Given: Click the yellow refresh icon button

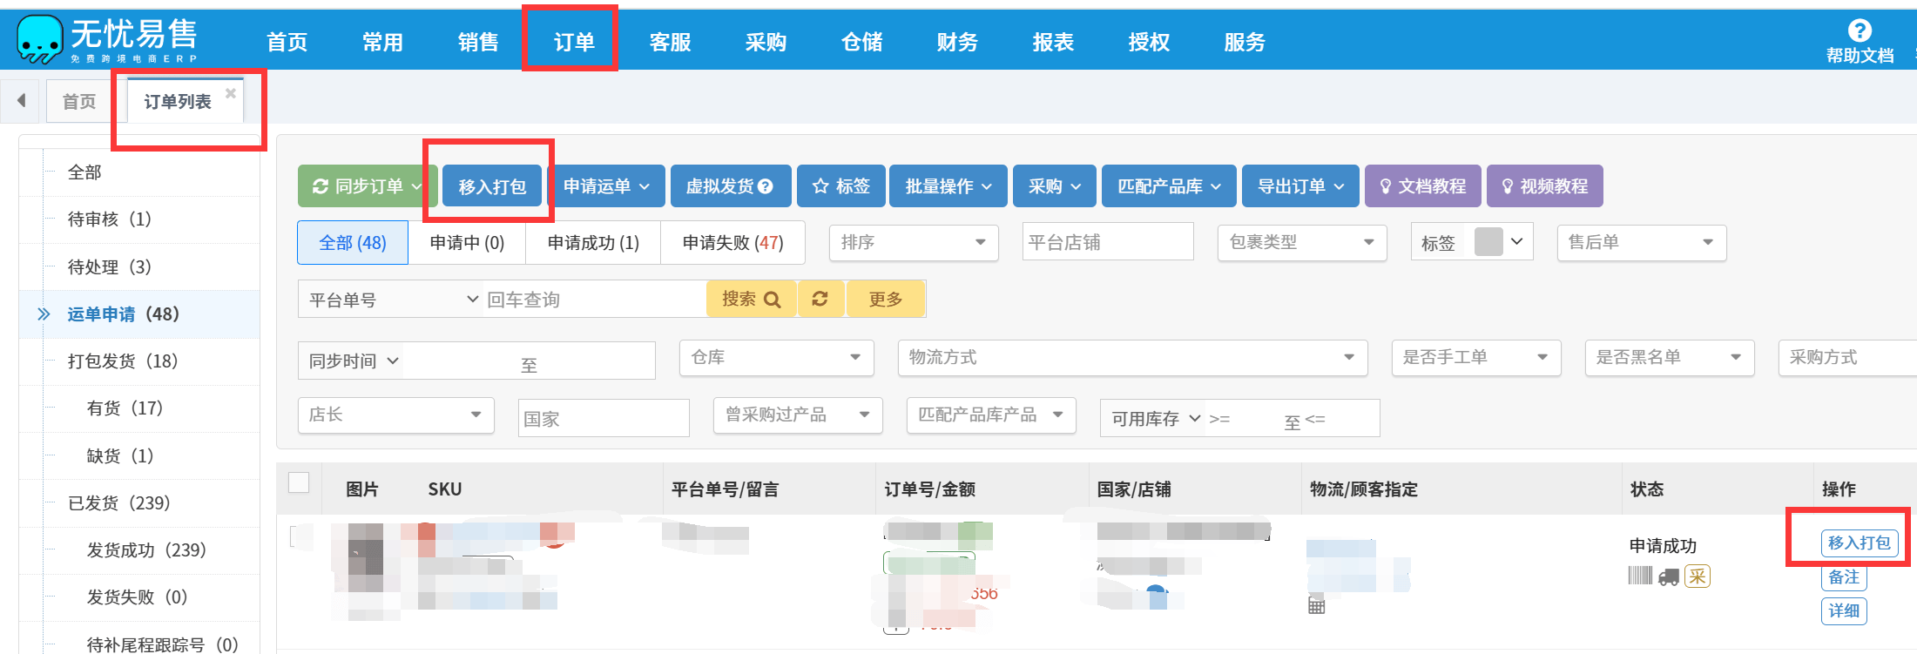Looking at the screenshot, I should tap(820, 299).
